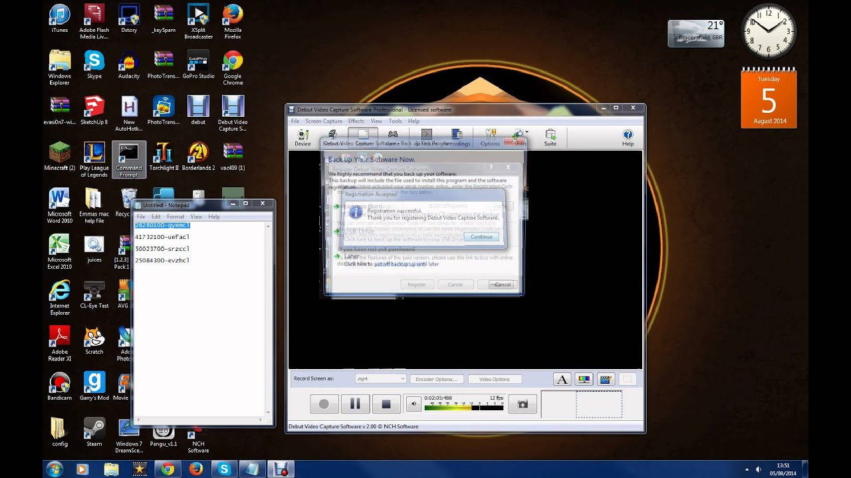The height and width of the screenshot is (478, 851).
Task: Click the system tray volume icon
Action: click(x=759, y=469)
